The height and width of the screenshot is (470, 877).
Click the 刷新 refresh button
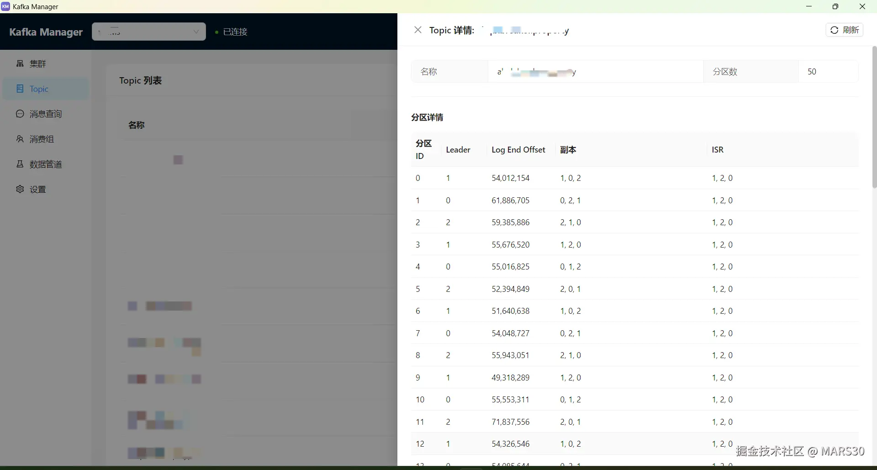coord(844,30)
